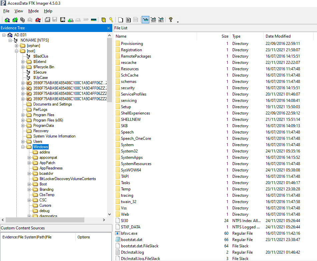This screenshot has width=317, height=261.
Task: Click the Detect EFS Encryption key icon
Action: (111, 20)
